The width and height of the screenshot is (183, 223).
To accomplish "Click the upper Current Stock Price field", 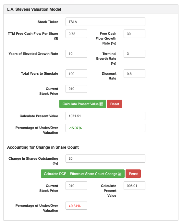I will pos(76,89).
